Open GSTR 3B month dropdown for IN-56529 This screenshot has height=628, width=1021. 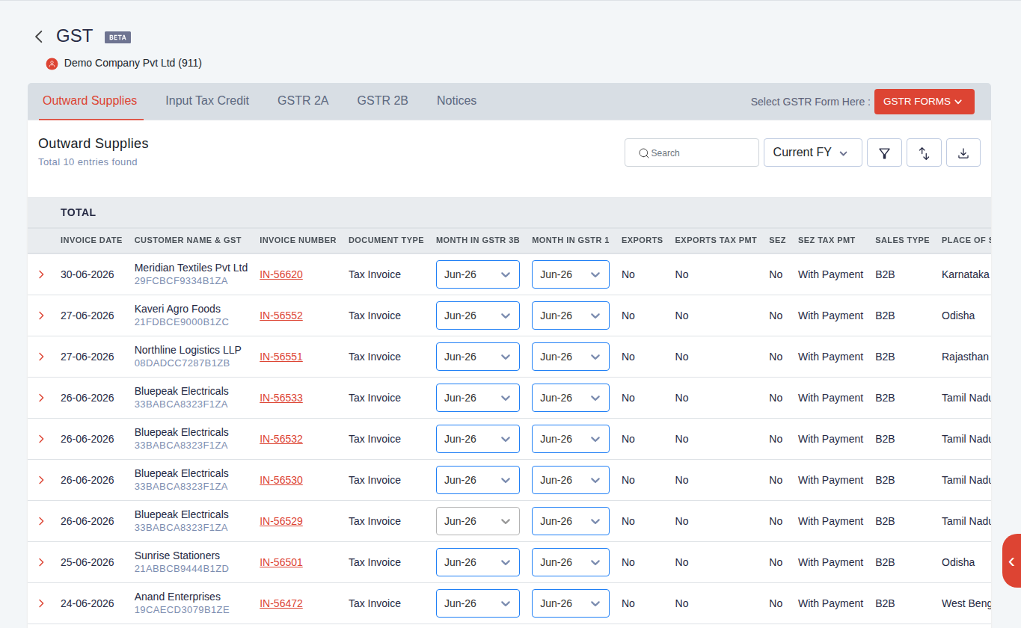click(x=478, y=521)
